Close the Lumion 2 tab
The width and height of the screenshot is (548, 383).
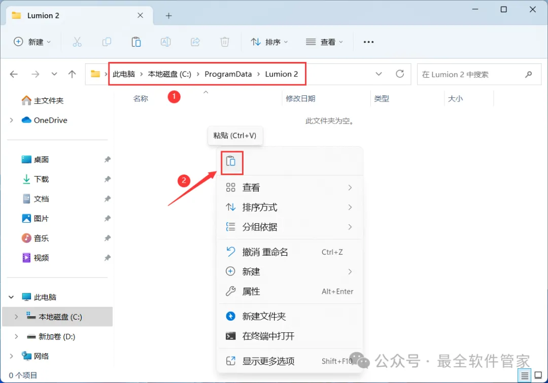coord(140,16)
